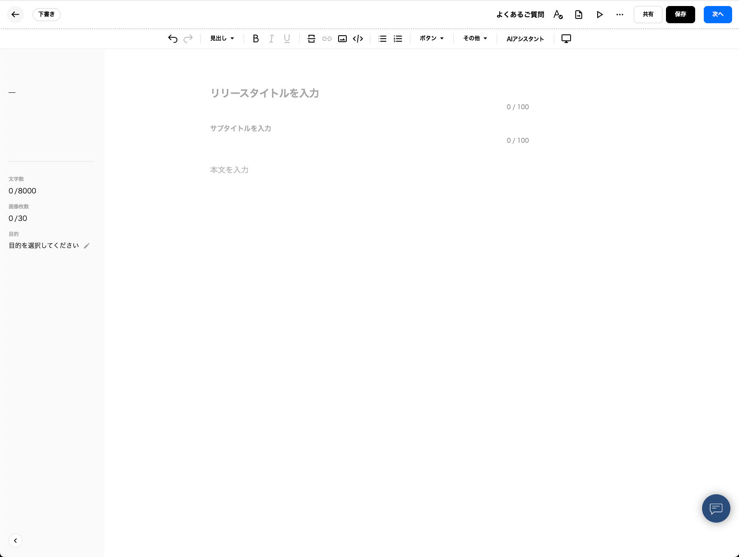The width and height of the screenshot is (739, 557).
Task: Save the draft with 保存
Action: click(x=680, y=14)
